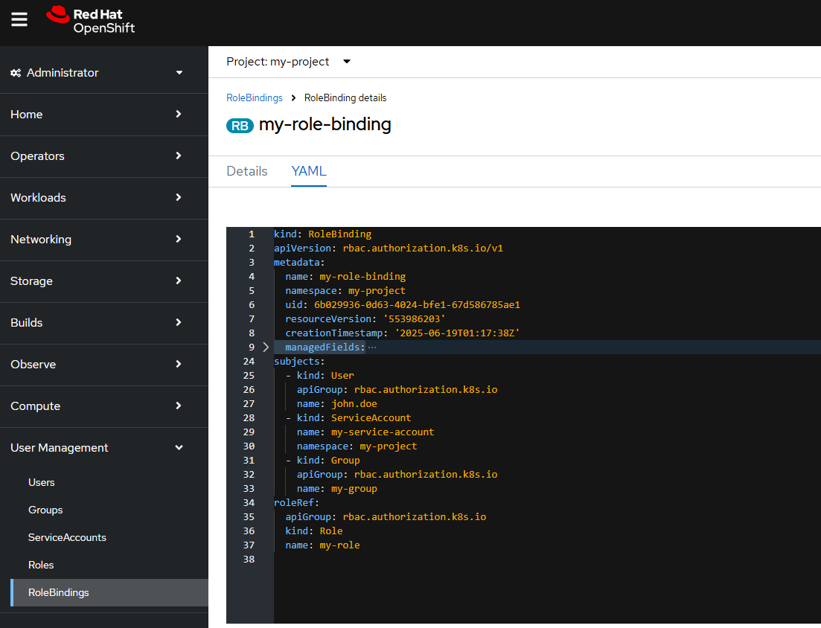Switch to the Details tab
Image resolution: width=821 pixels, height=628 pixels.
[246, 171]
